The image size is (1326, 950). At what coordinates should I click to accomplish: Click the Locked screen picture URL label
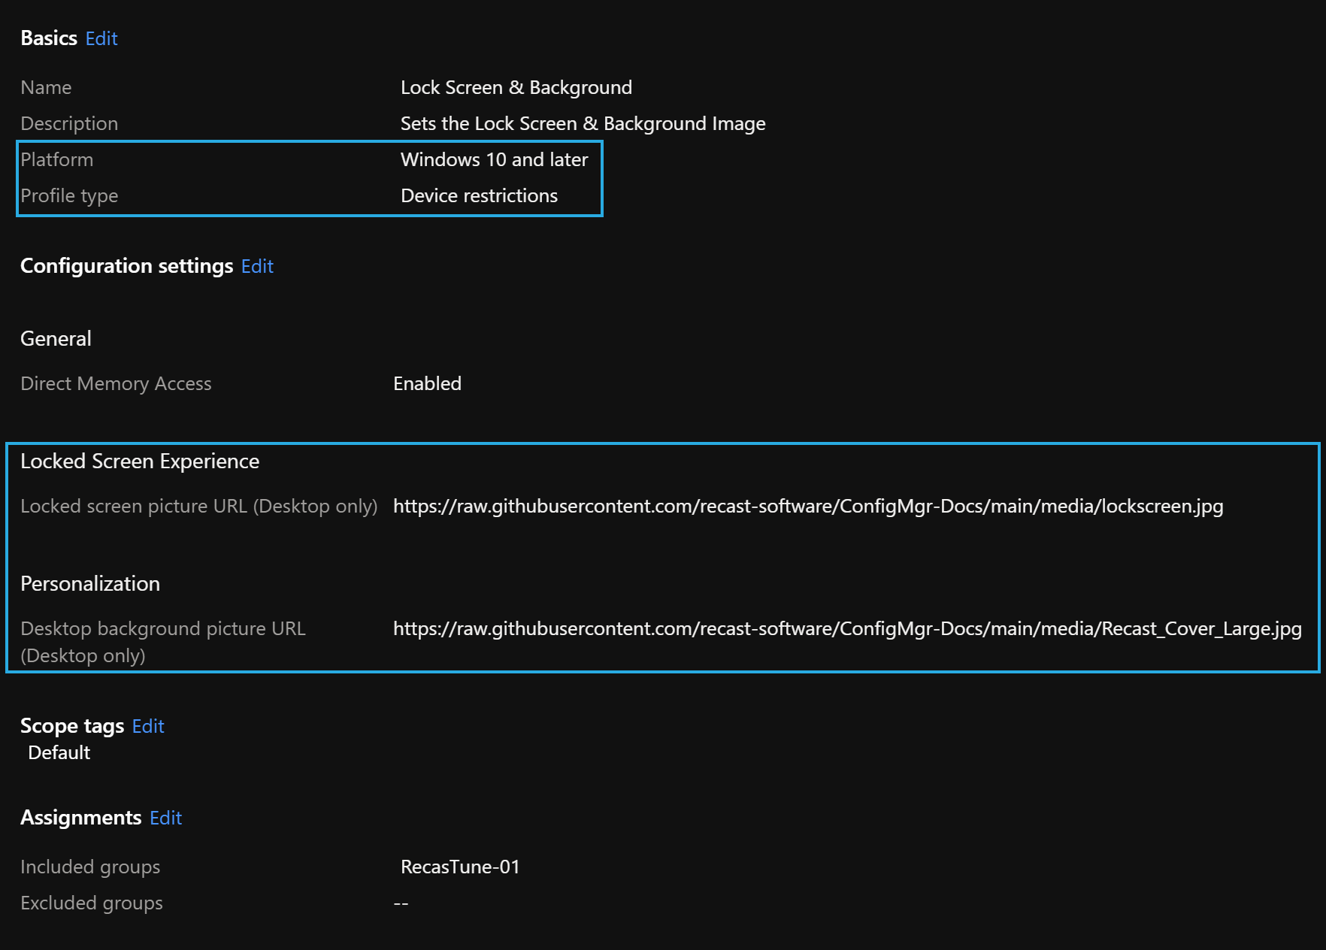point(198,507)
